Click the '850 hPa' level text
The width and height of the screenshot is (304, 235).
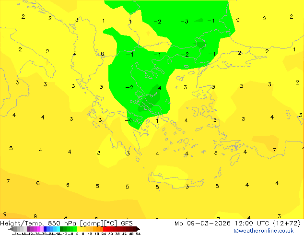point(62,223)
